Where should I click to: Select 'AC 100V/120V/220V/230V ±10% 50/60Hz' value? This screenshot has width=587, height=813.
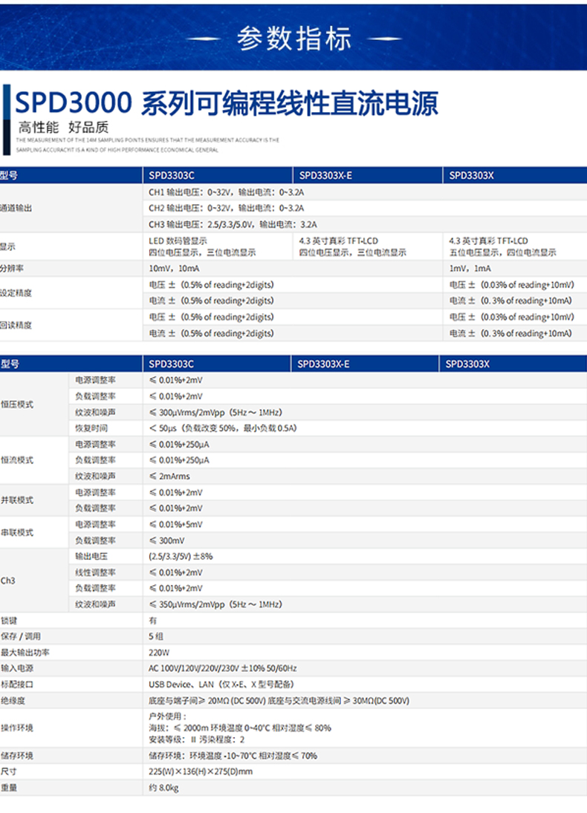(x=223, y=668)
